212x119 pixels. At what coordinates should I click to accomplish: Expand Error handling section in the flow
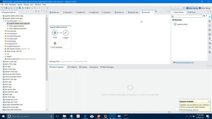tap(50, 47)
